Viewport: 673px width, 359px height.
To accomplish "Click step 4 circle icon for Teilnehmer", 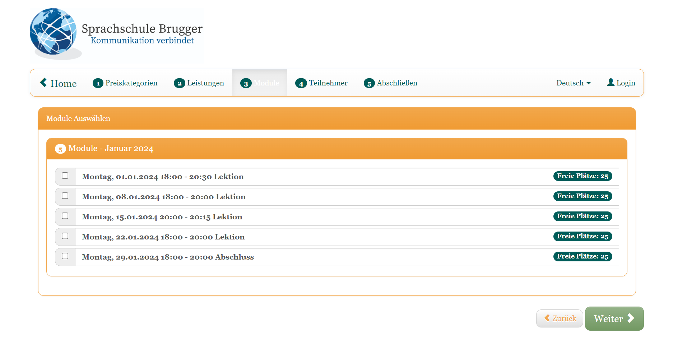I will click(x=301, y=83).
